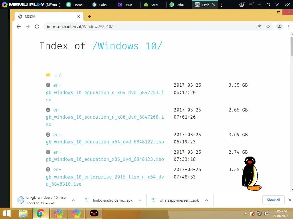
Task: Click the forward navigation arrow
Action: click(28, 27)
